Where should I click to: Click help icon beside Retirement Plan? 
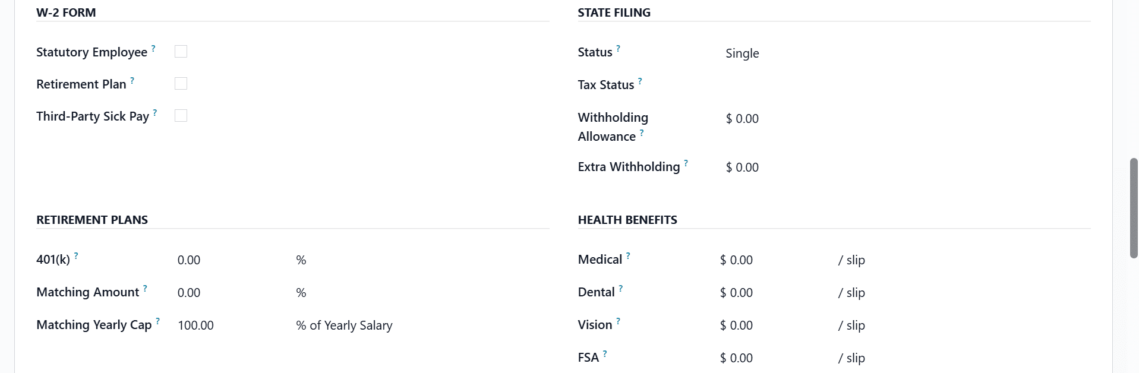[x=132, y=80]
